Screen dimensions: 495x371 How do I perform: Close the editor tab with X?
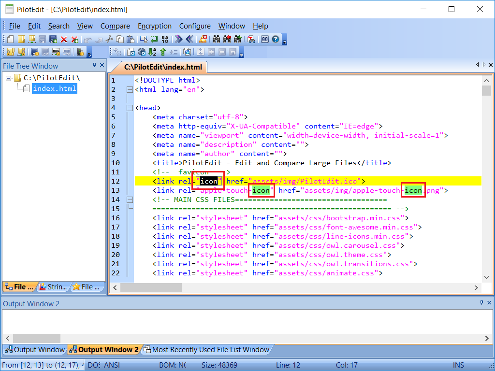coord(491,65)
